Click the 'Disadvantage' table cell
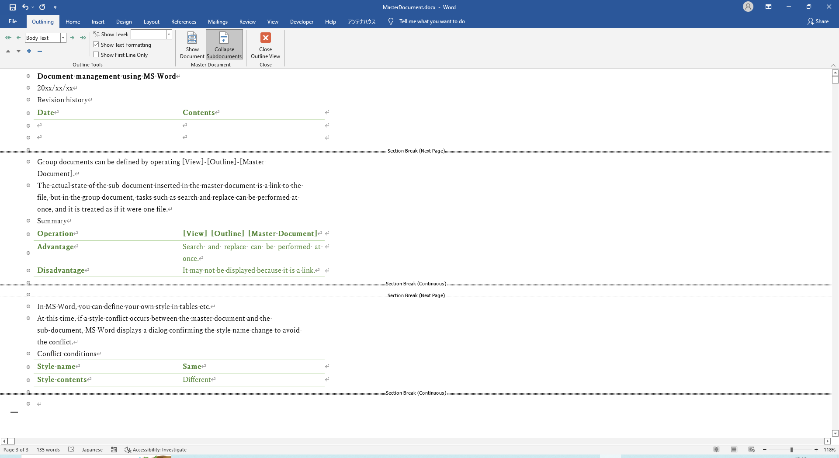839x458 pixels. pyautogui.click(x=61, y=270)
